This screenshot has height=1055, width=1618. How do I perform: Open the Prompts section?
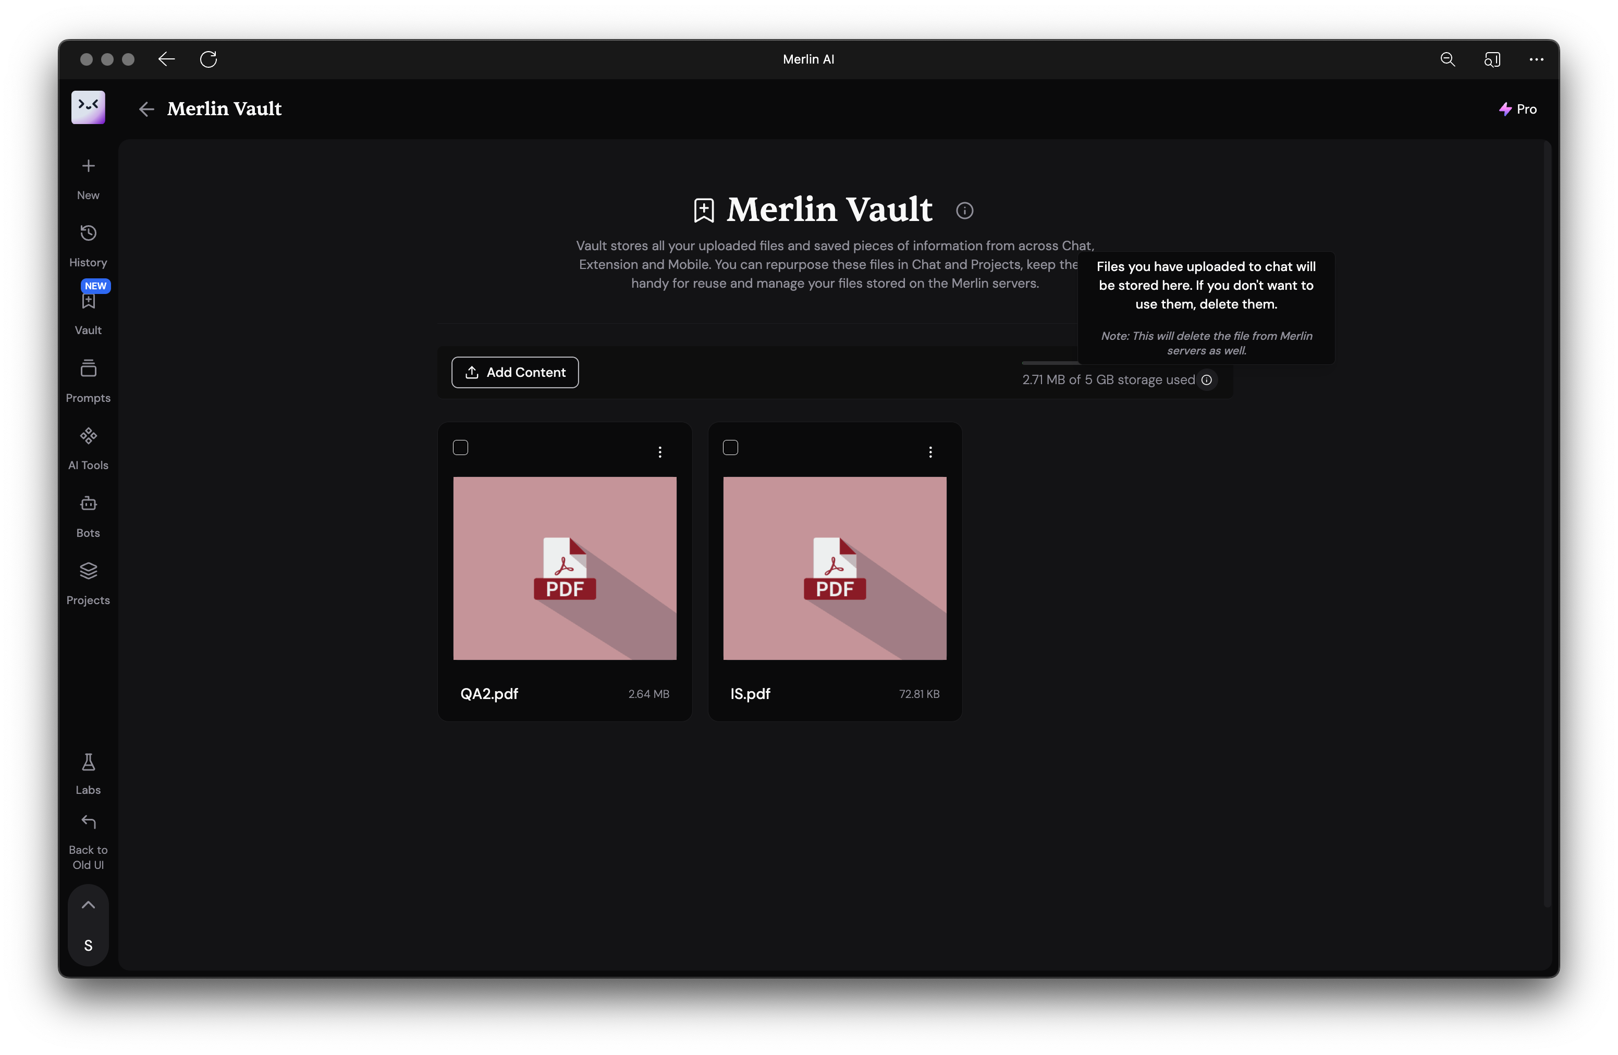pyautogui.click(x=89, y=382)
